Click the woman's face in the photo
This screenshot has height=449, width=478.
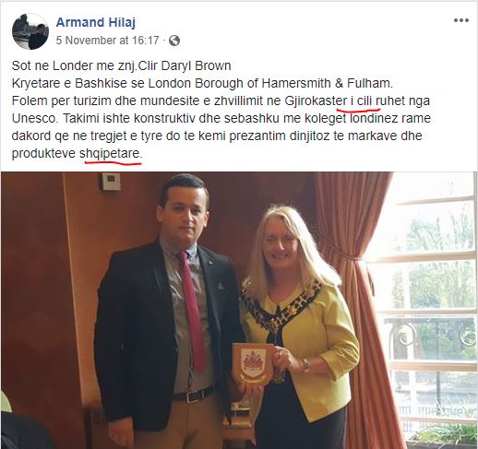tap(282, 244)
